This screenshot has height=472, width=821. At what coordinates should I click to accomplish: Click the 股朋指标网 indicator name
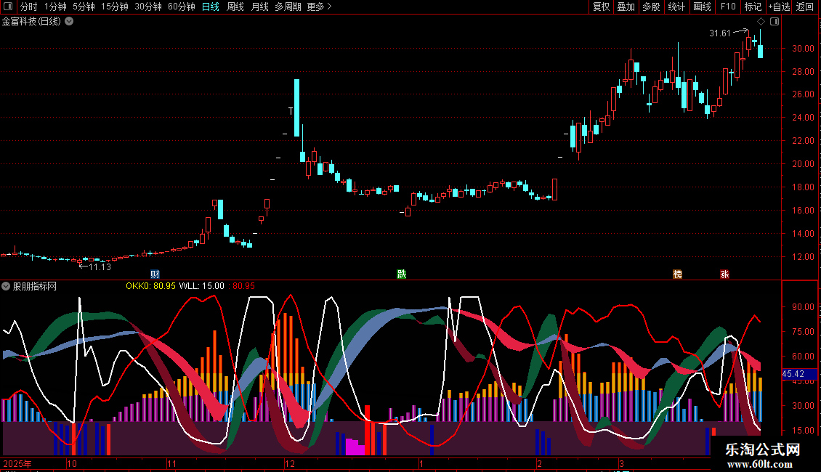(x=35, y=286)
